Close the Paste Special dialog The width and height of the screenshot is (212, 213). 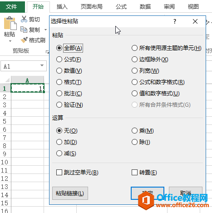click(x=195, y=21)
